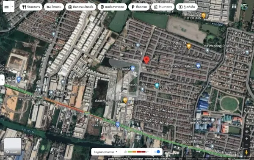Image resolution: width=254 pixels, height=160 pixels.
Task: Open Street View pegman icon
Action: 246,152
